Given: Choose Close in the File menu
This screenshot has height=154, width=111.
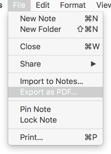Looking at the screenshot, I should point(55,46).
